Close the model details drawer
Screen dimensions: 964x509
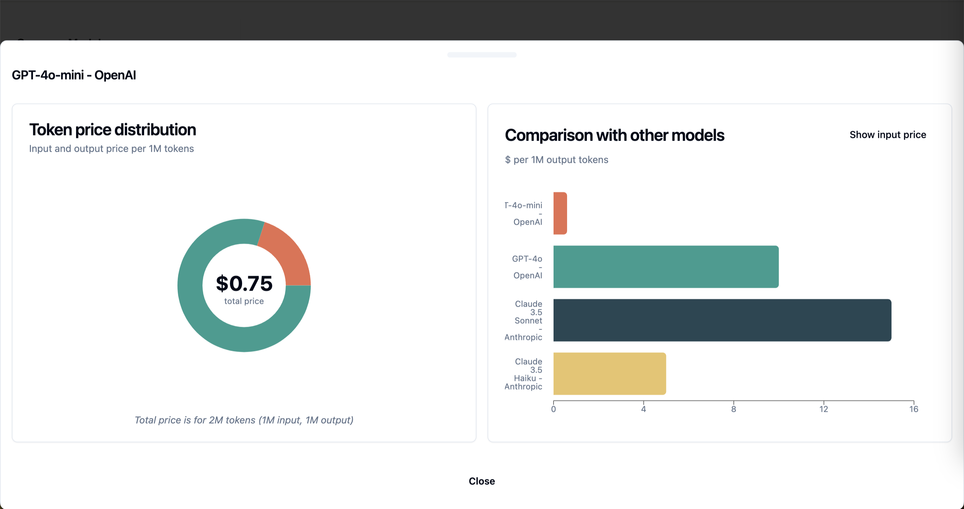pos(482,481)
